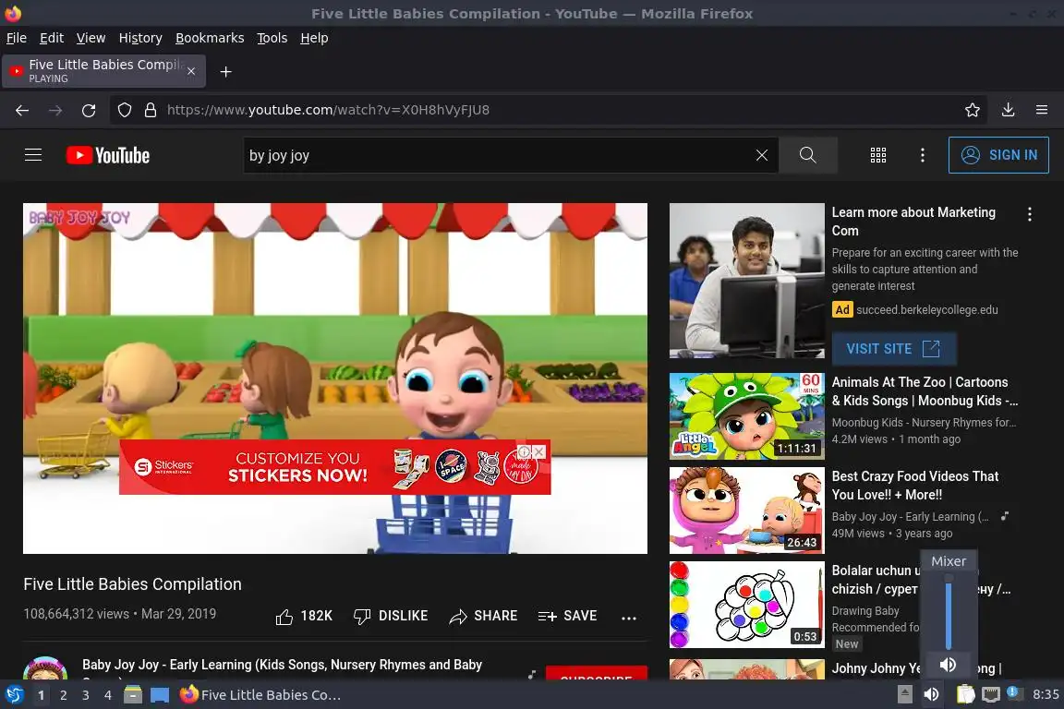Screen dimensions: 1064x709
Task: Mute sound in the Mixer popup
Action: [948, 665]
